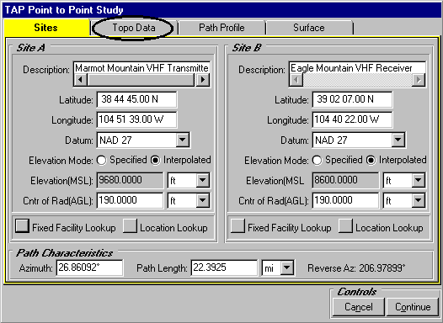Click Site A description left arrow
The width and height of the screenshot is (443, 323).
point(81,80)
